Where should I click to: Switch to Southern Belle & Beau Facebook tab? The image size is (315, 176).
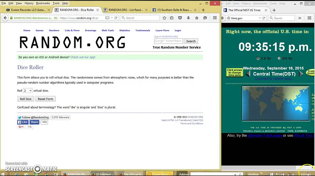175,10
